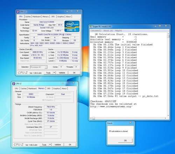Click the Max TDP '95 W' value
This screenshot has width=175, height=154.
(x=60, y=25)
